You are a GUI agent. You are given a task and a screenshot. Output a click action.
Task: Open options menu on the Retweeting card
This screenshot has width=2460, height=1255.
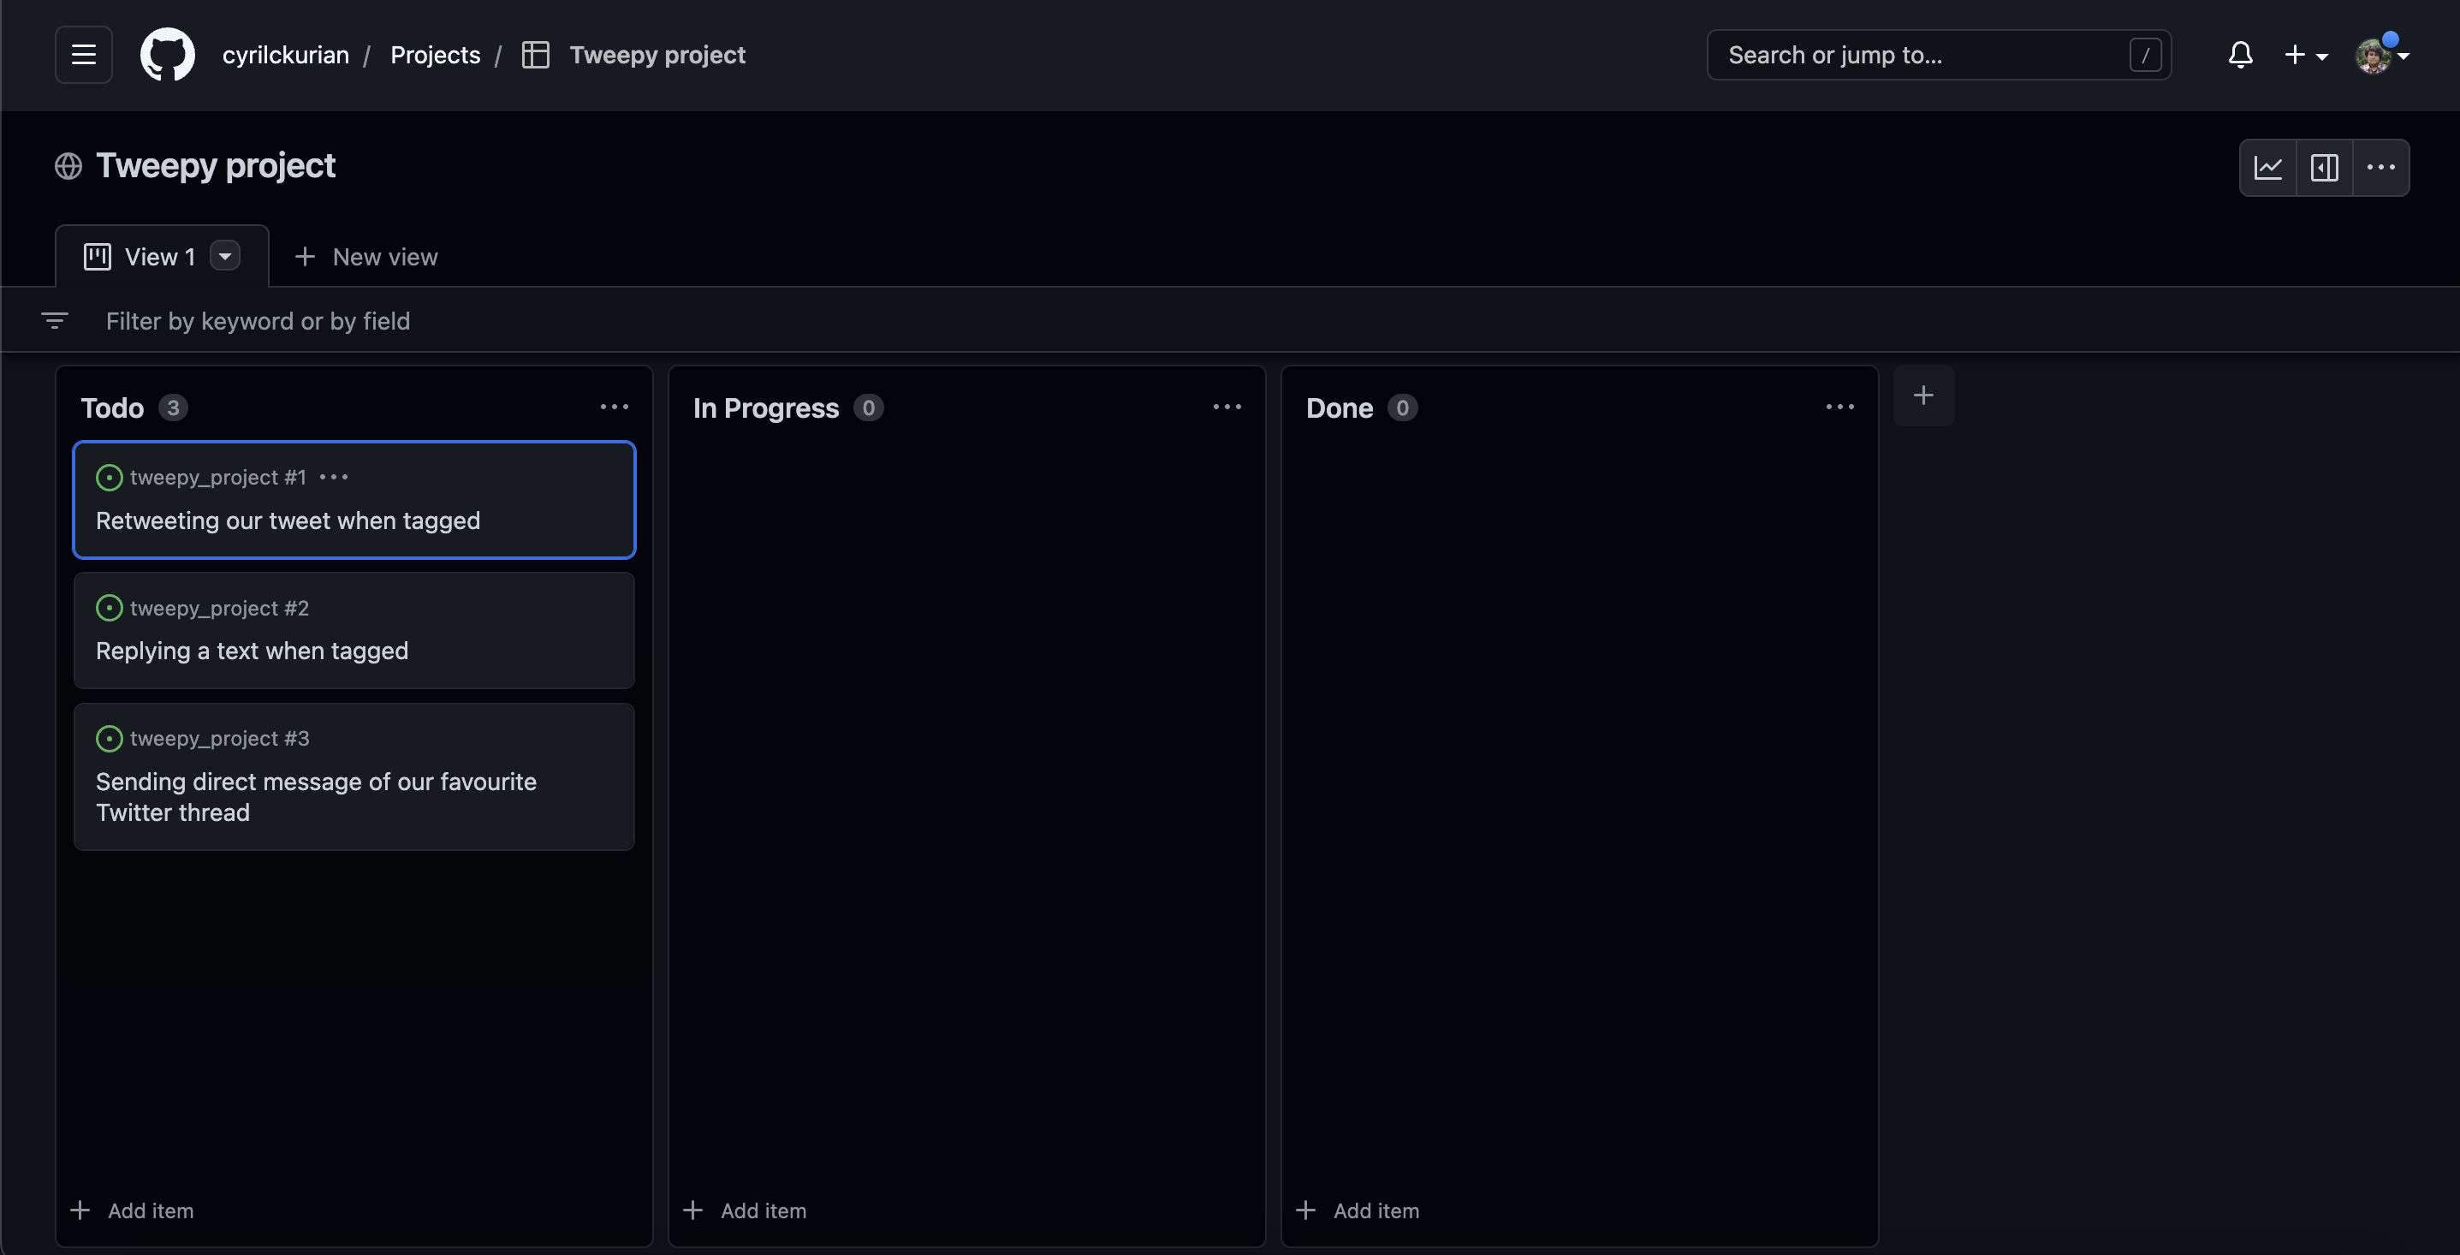(332, 478)
